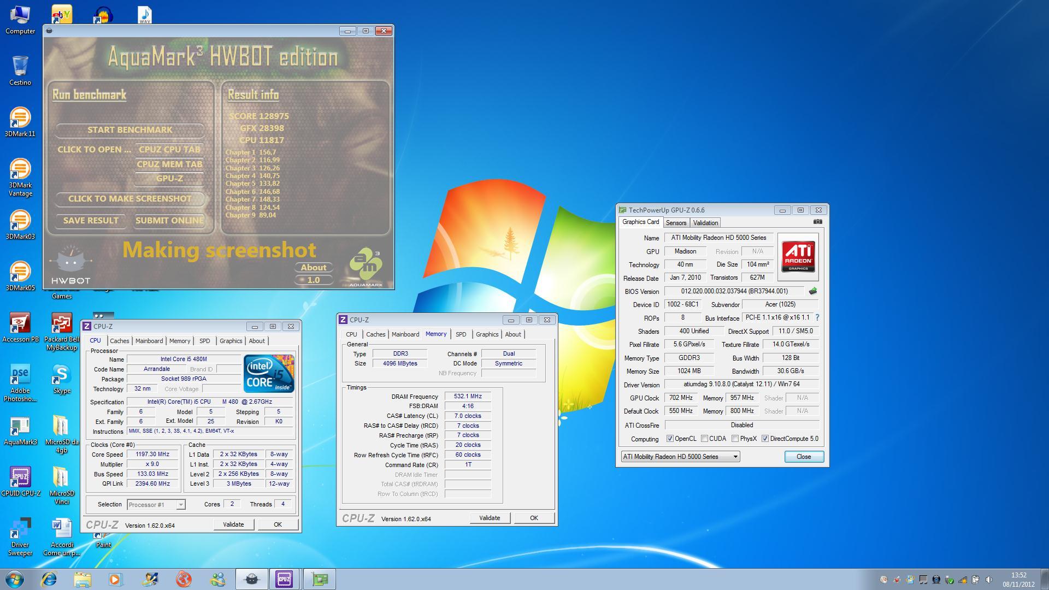Open the Skype desktop shortcut
This screenshot has width=1049, height=590.
pos(62,379)
